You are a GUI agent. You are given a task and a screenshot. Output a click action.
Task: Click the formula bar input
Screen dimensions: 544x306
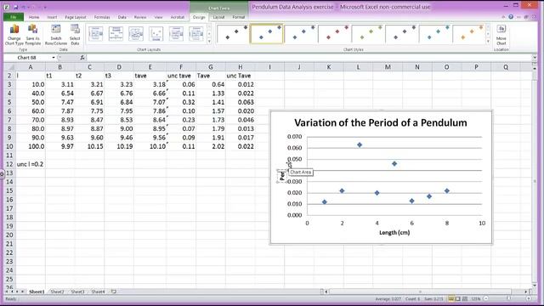click(309, 58)
